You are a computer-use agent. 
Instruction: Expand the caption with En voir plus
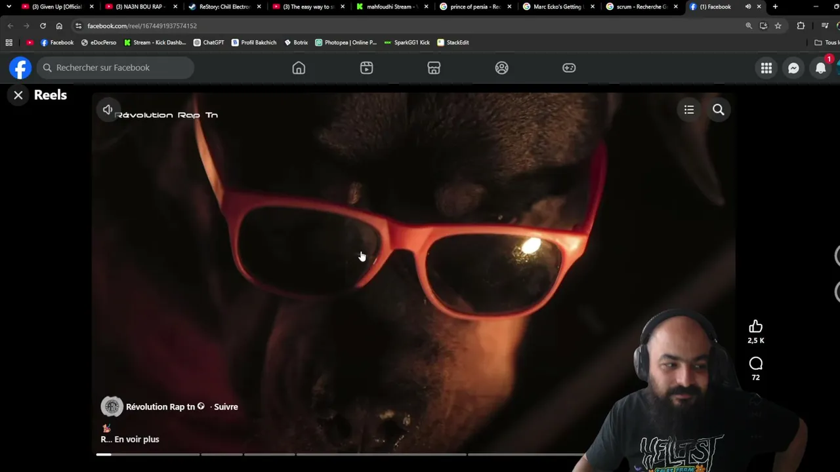136,439
